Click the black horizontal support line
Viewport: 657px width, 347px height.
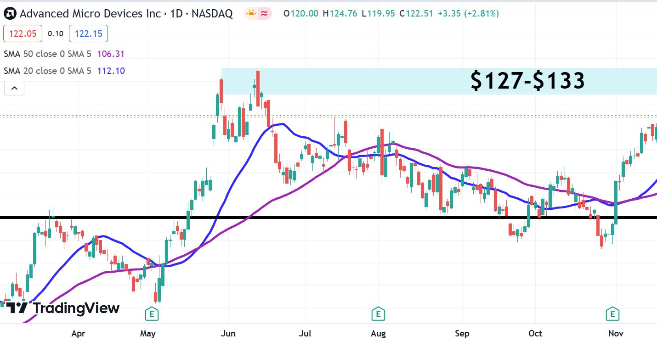coord(328,218)
